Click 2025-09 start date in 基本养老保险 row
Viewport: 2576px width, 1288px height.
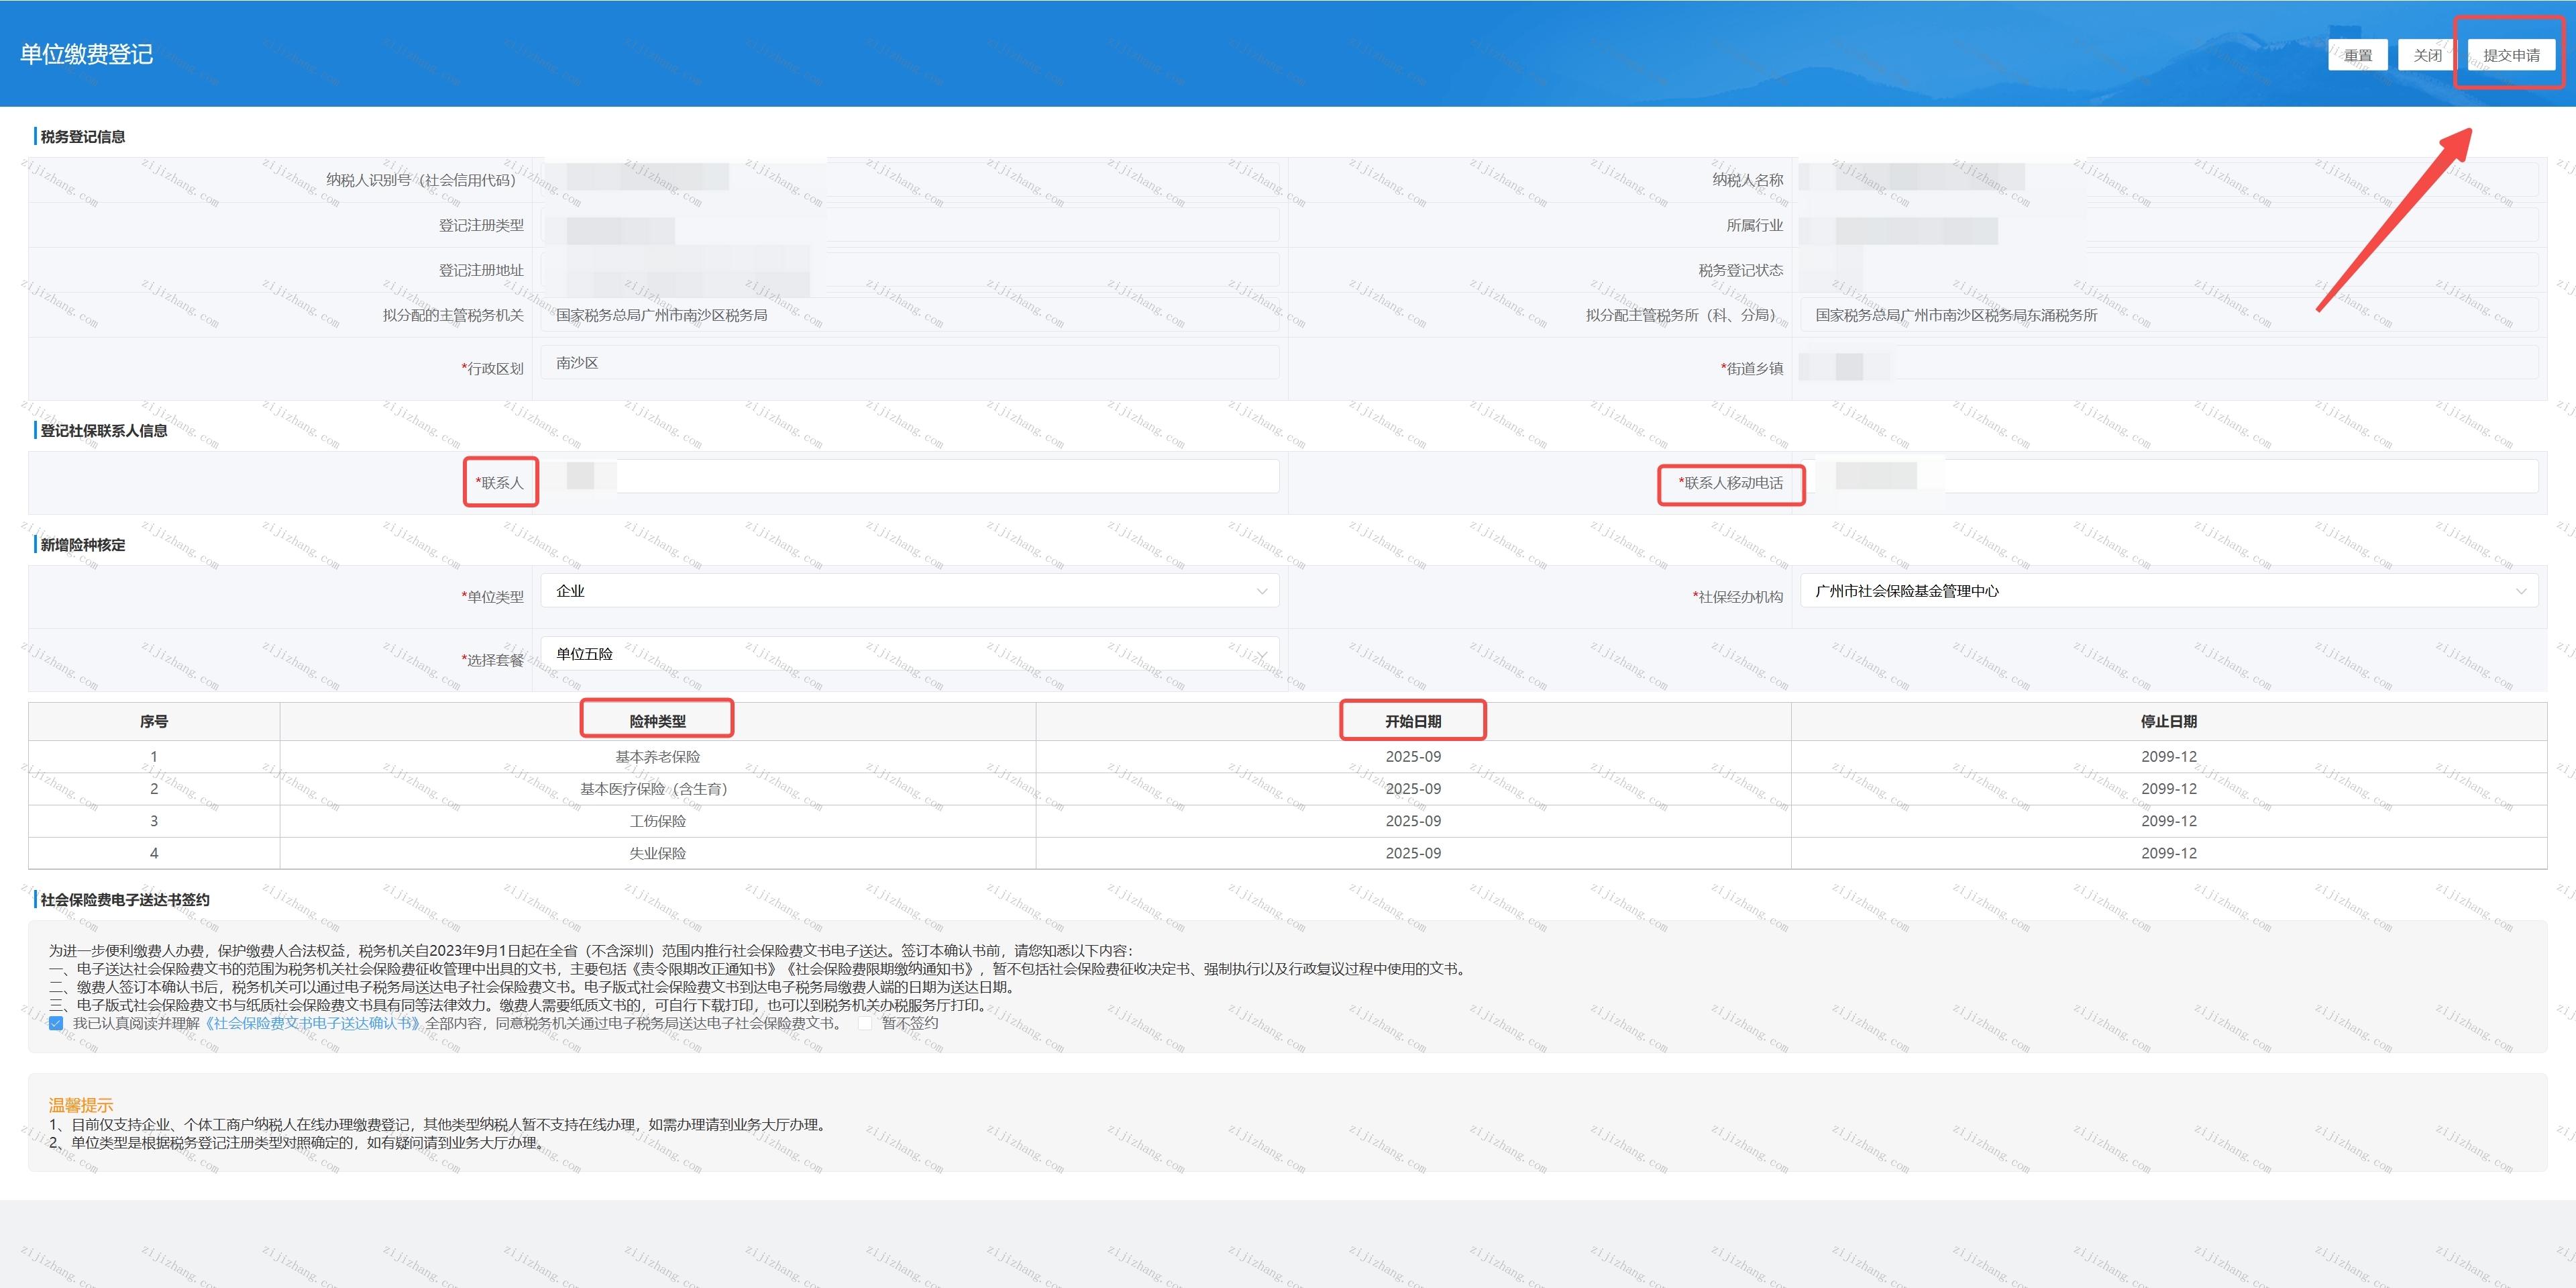pos(1413,756)
